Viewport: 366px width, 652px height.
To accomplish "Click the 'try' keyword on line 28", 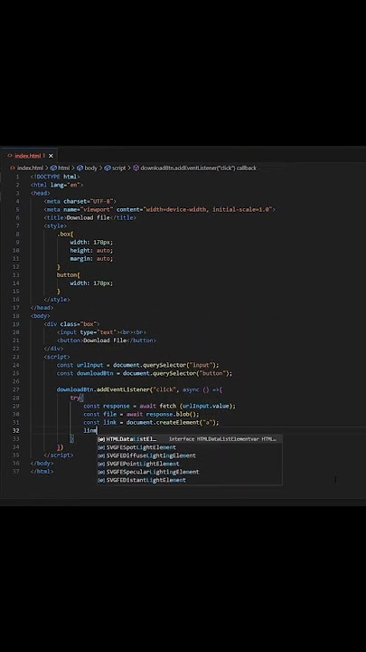I will 75,398.
